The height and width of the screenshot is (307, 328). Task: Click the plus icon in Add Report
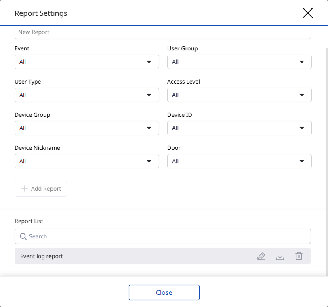[x=25, y=189]
